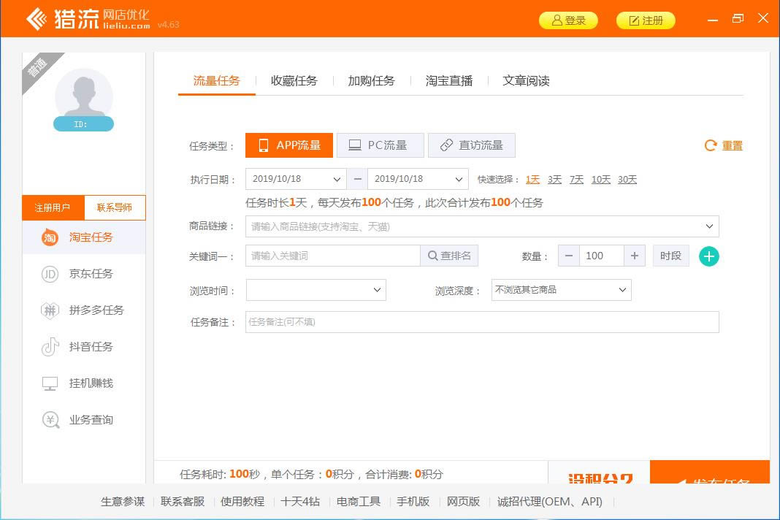This screenshot has width=780, height=520.
Task: Open 抖音任务 in the sidebar
Action: [x=83, y=347]
